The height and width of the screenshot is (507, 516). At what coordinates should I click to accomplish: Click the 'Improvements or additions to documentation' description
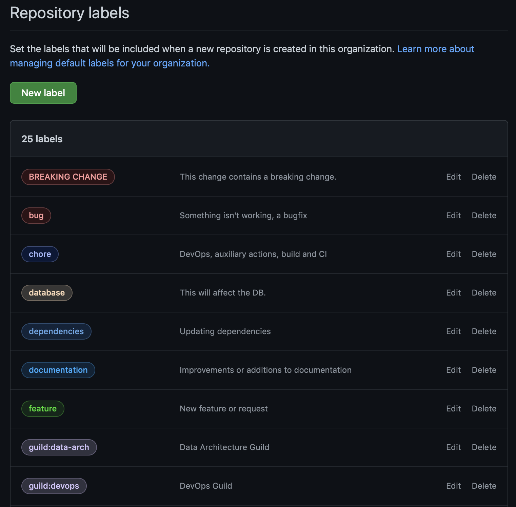[265, 370]
